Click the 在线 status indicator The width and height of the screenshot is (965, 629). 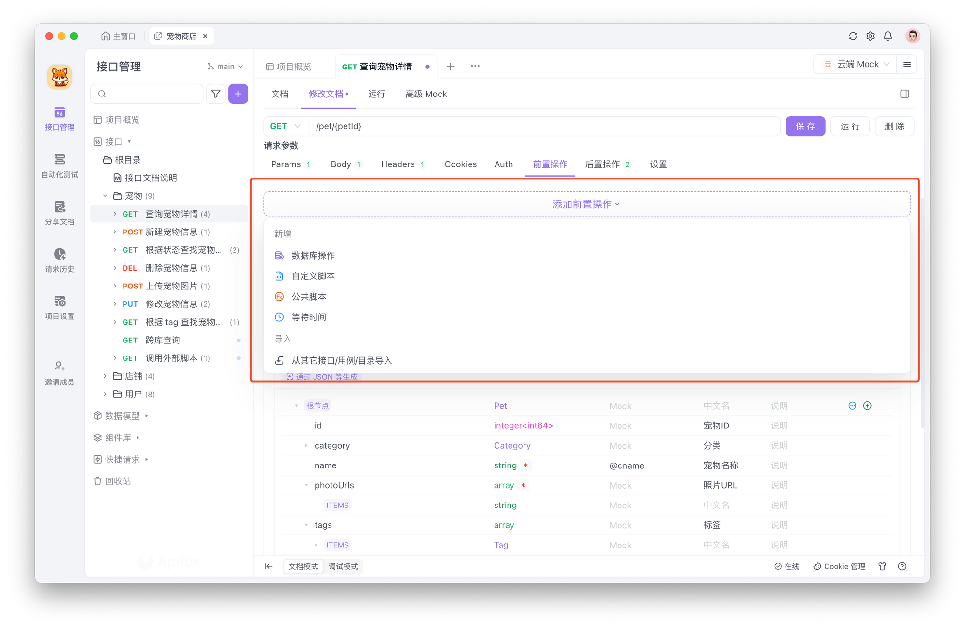pyautogui.click(x=786, y=566)
